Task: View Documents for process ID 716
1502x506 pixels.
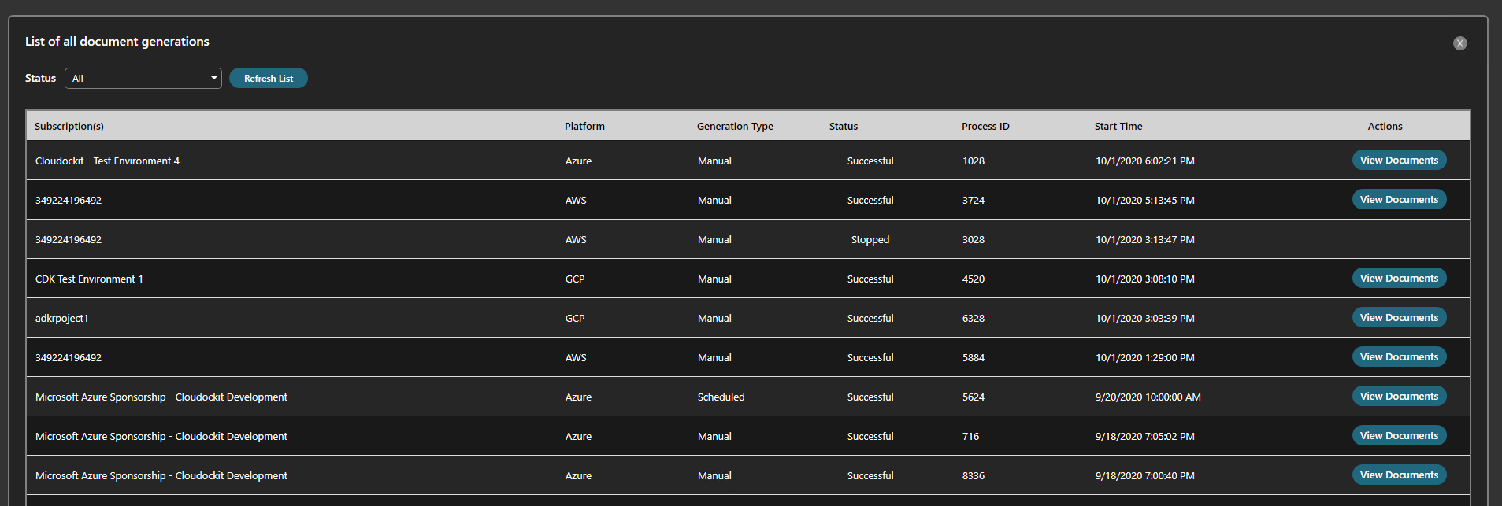Action: [x=1399, y=435]
